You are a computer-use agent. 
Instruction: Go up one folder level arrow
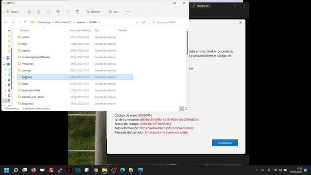(25, 22)
